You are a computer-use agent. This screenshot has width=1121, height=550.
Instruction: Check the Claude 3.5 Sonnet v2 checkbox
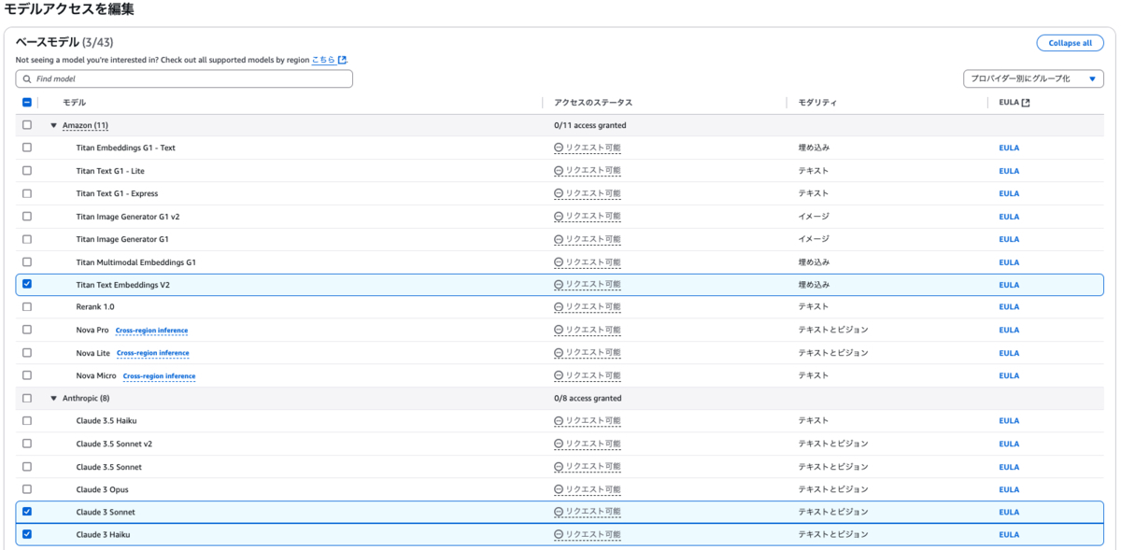coord(26,443)
